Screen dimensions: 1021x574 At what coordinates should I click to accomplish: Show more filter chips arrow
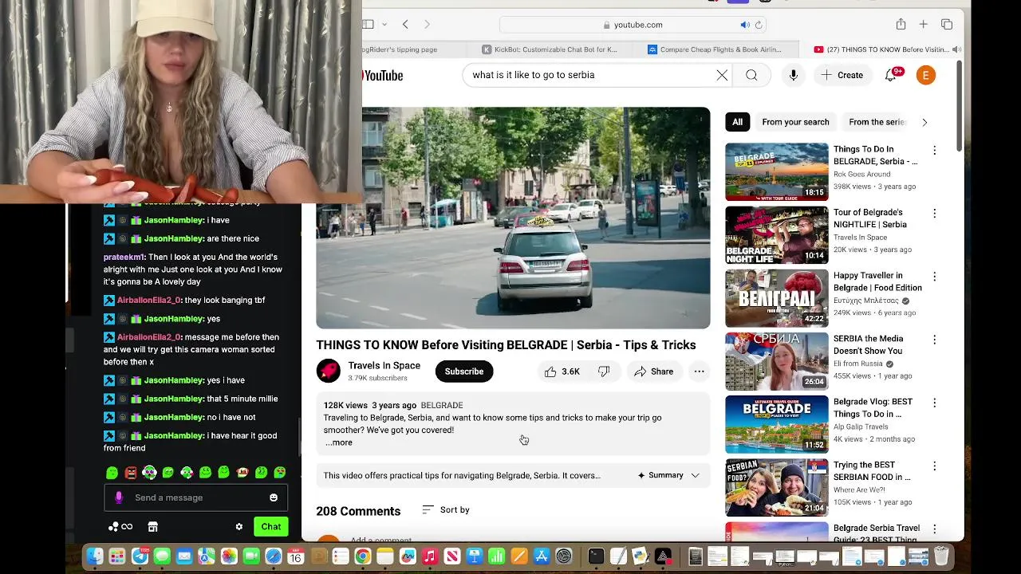click(924, 122)
